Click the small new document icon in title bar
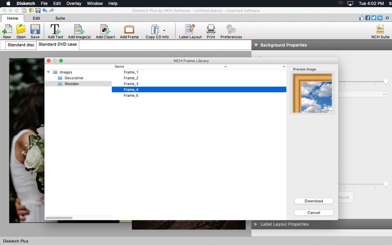Screen dimensions: 392x245 [24, 10]
